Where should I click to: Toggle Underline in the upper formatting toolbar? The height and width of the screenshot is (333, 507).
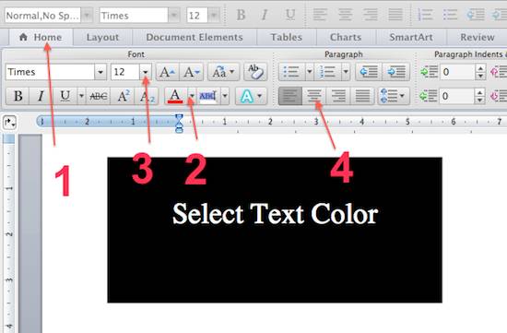click(x=290, y=15)
